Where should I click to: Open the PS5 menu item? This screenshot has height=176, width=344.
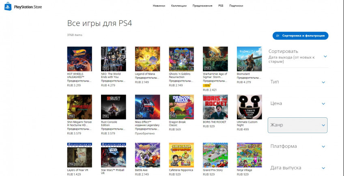pyautogui.click(x=221, y=6)
